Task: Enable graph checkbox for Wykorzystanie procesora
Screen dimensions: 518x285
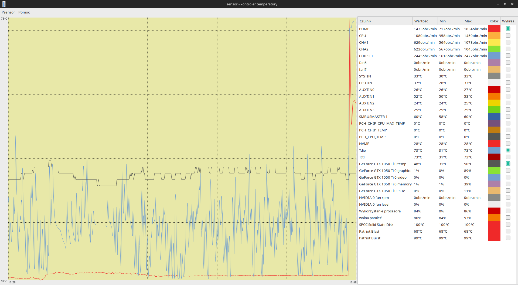Action: click(508, 211)
